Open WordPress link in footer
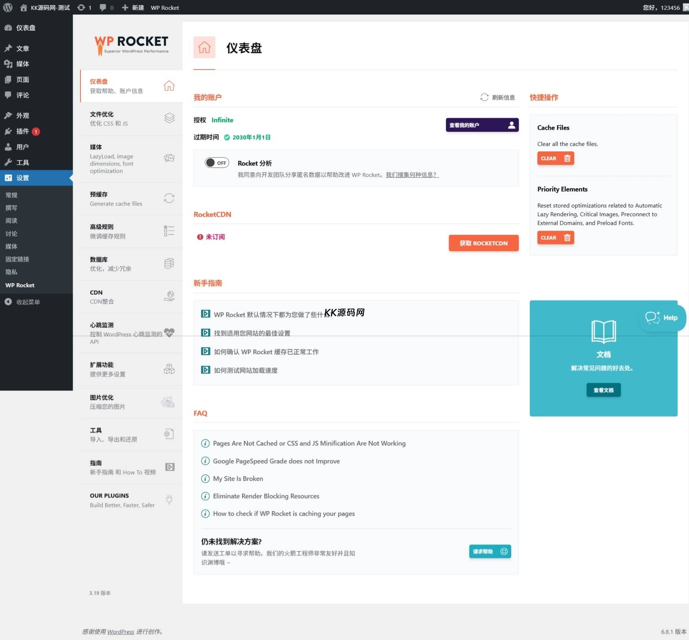689x640 pixels. (x=121, y=632)
